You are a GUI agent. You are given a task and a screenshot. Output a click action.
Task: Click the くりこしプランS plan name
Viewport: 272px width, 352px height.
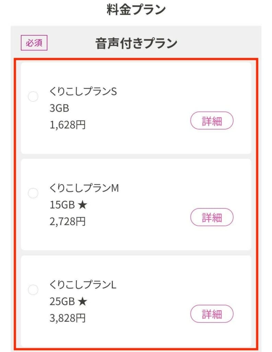pos(83,92)
